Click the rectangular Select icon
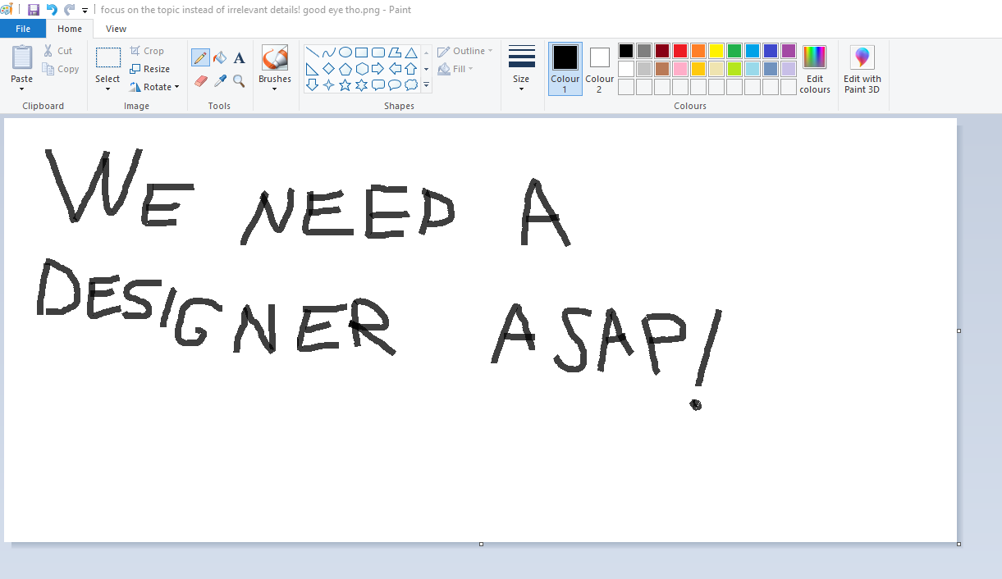1002x579 pixels. click(108, 58)
